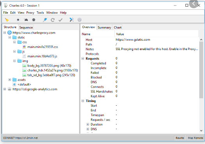Click the Validate checkmark icon
The width and height of the screenshot is (205, 144).
[x=61, y=20]
